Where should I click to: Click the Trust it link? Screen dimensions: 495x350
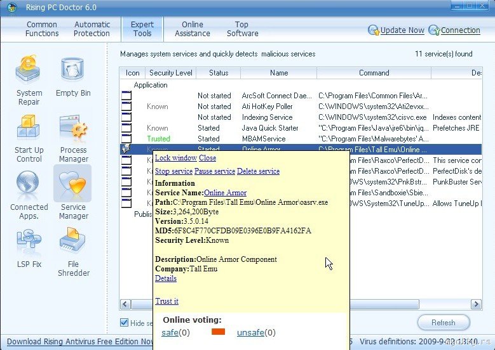[x=166, y=301]
